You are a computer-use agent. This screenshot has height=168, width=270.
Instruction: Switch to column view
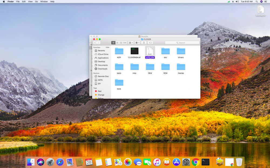coord(121,43)
